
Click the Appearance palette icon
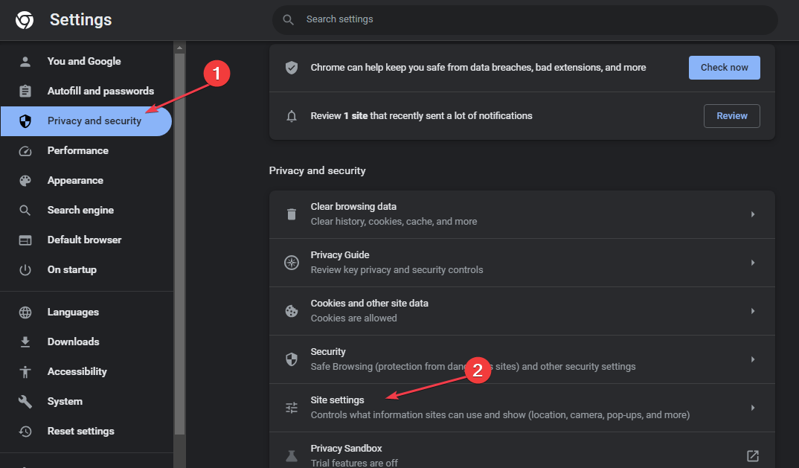tap(25, 181)
